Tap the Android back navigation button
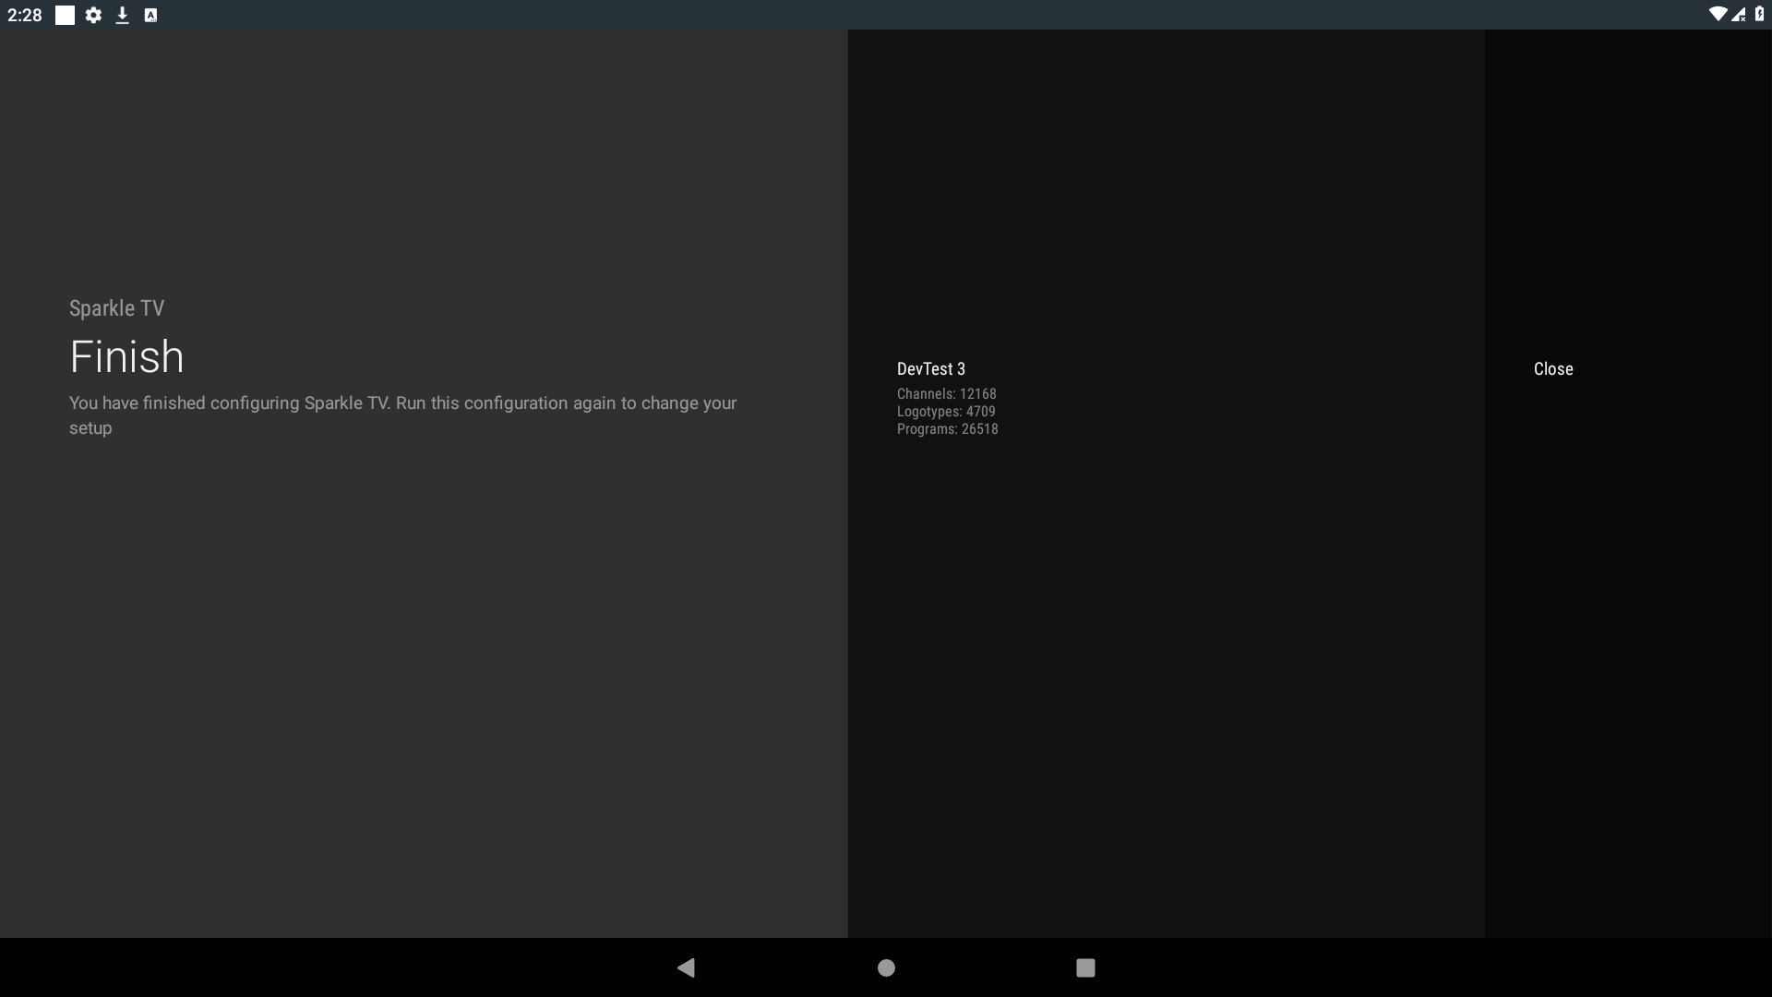The image size is (1772, 997). pyautogui.click(x=686, y=967)
